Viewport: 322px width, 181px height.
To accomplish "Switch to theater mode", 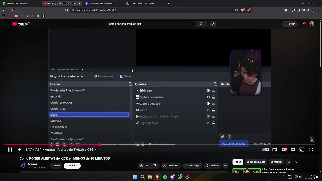I will (293, 150).
